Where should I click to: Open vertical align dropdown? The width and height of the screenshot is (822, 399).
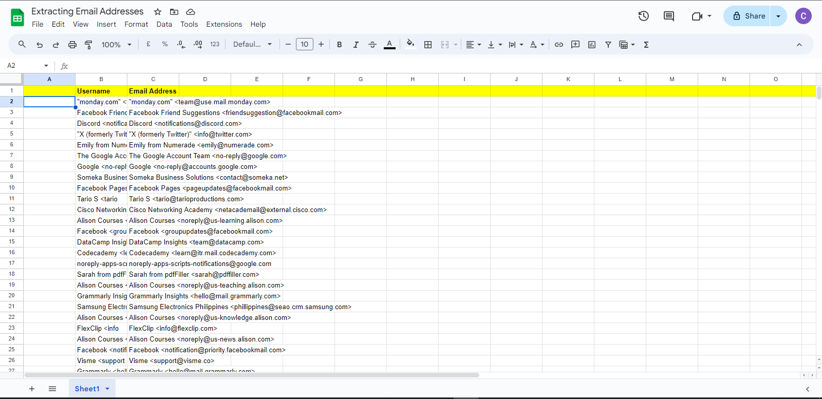tap(495, 45)
